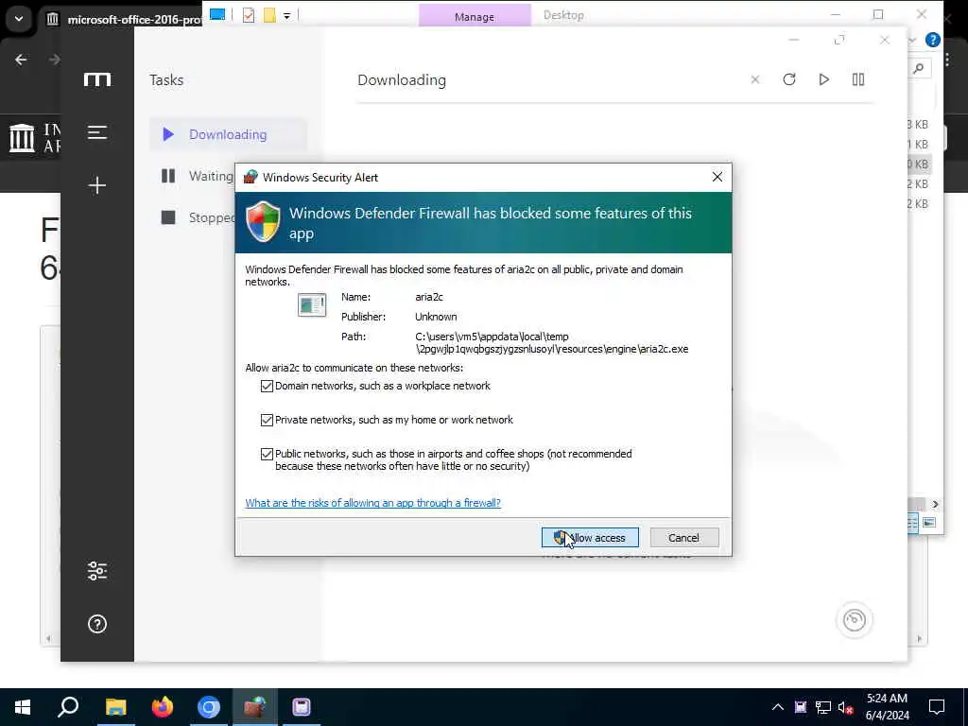Click the aria2c application icon in dialog
968x726 pixels.
[x=312, y=304]
